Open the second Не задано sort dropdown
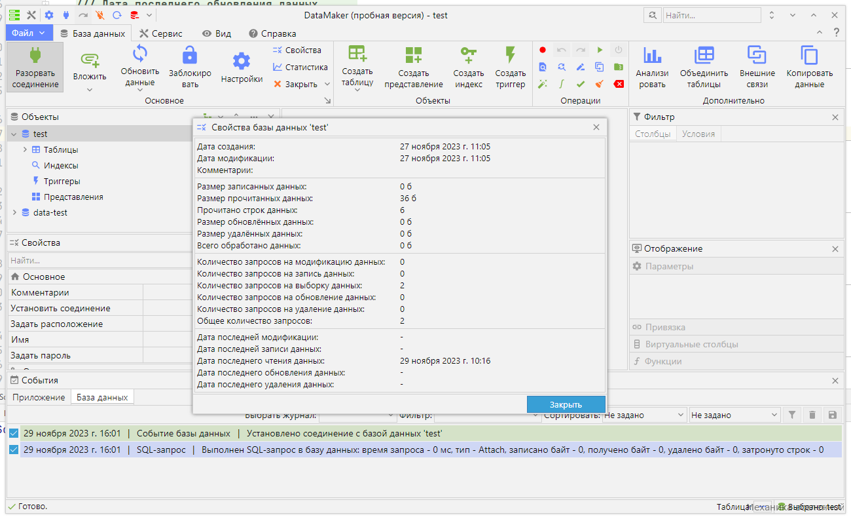 [x=735, y=415]
